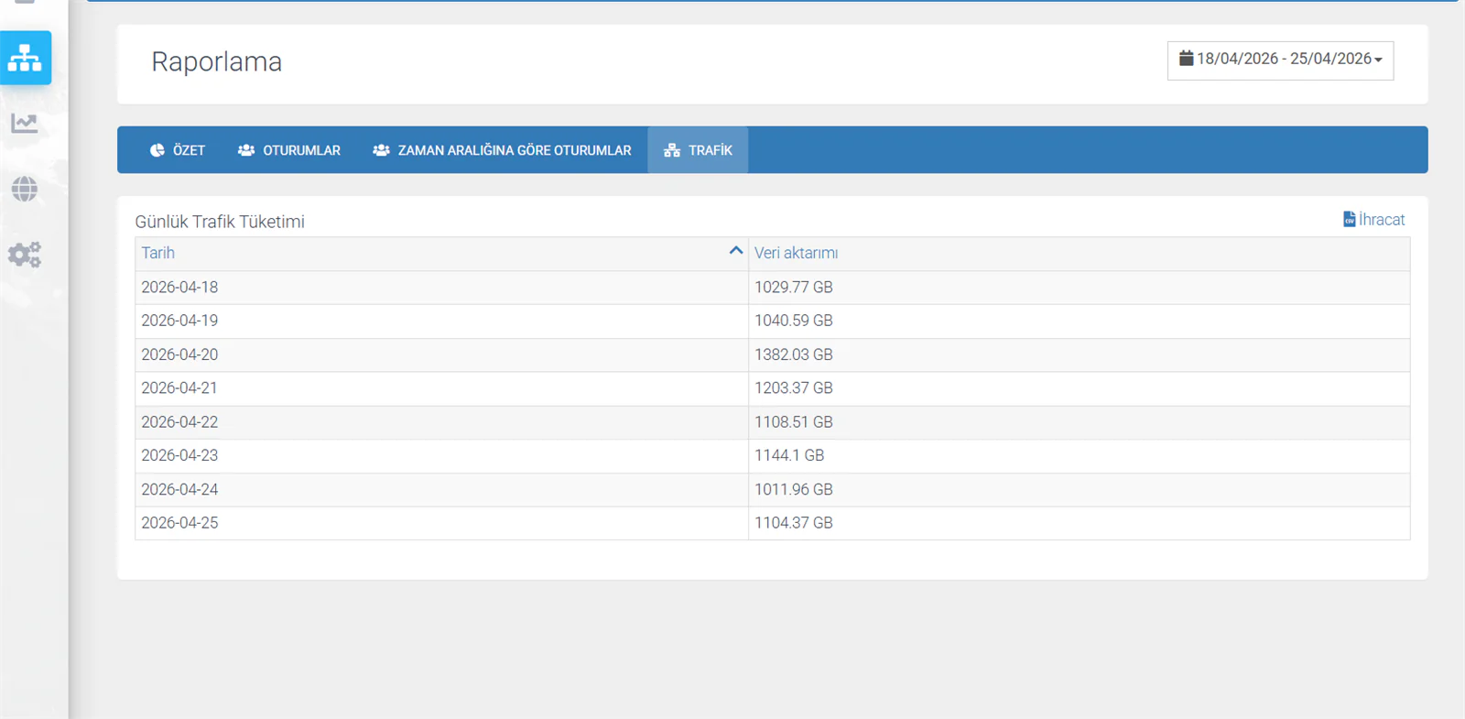Click the İhracat CSV file icon
Viewport: 1465px width, 719px height.
(1349, 220)
